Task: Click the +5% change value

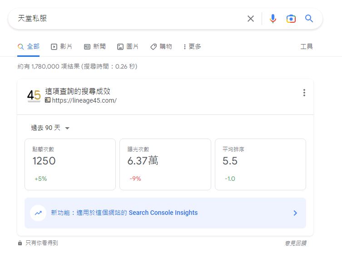Action: click(x=41, y=179)
